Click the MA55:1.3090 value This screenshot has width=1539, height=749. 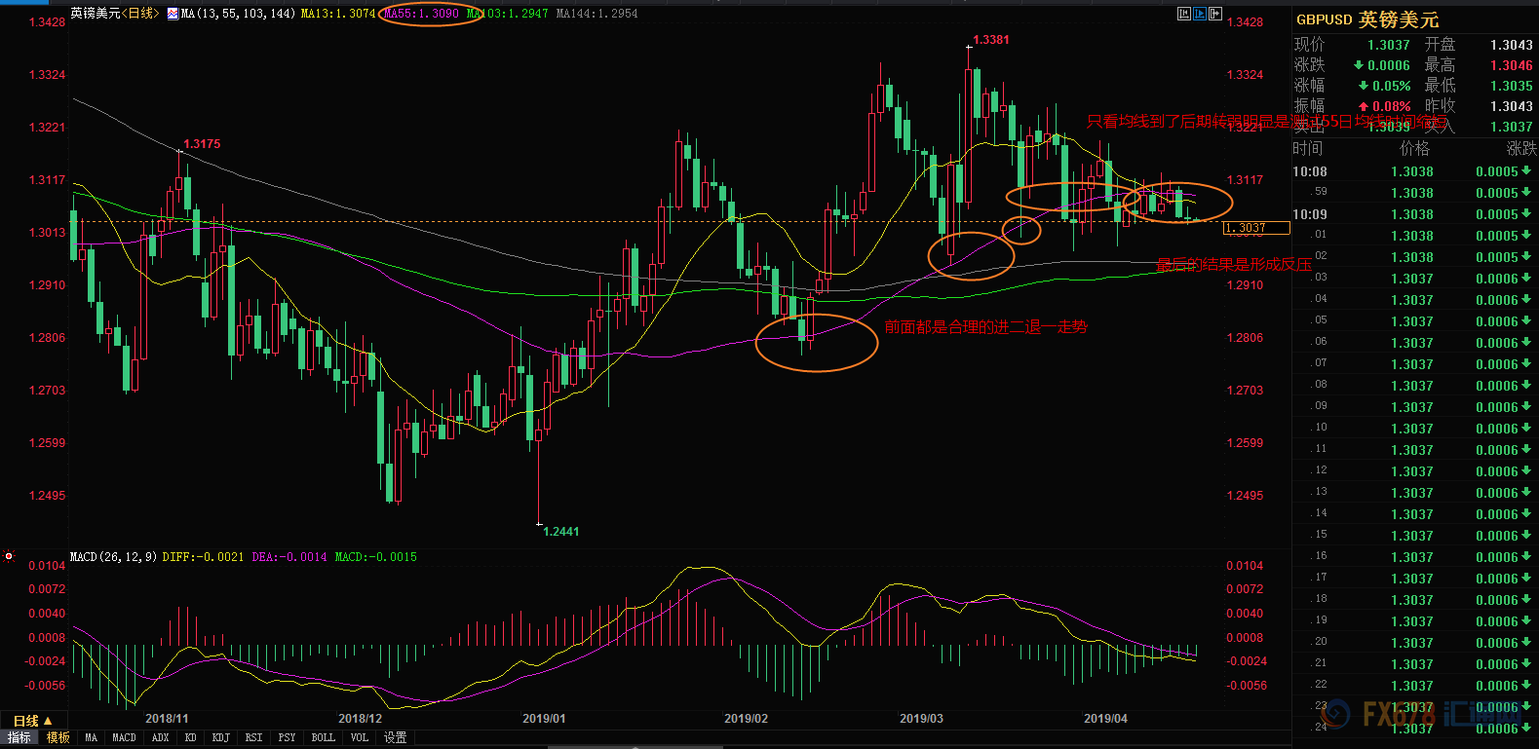tap(421, 14)
